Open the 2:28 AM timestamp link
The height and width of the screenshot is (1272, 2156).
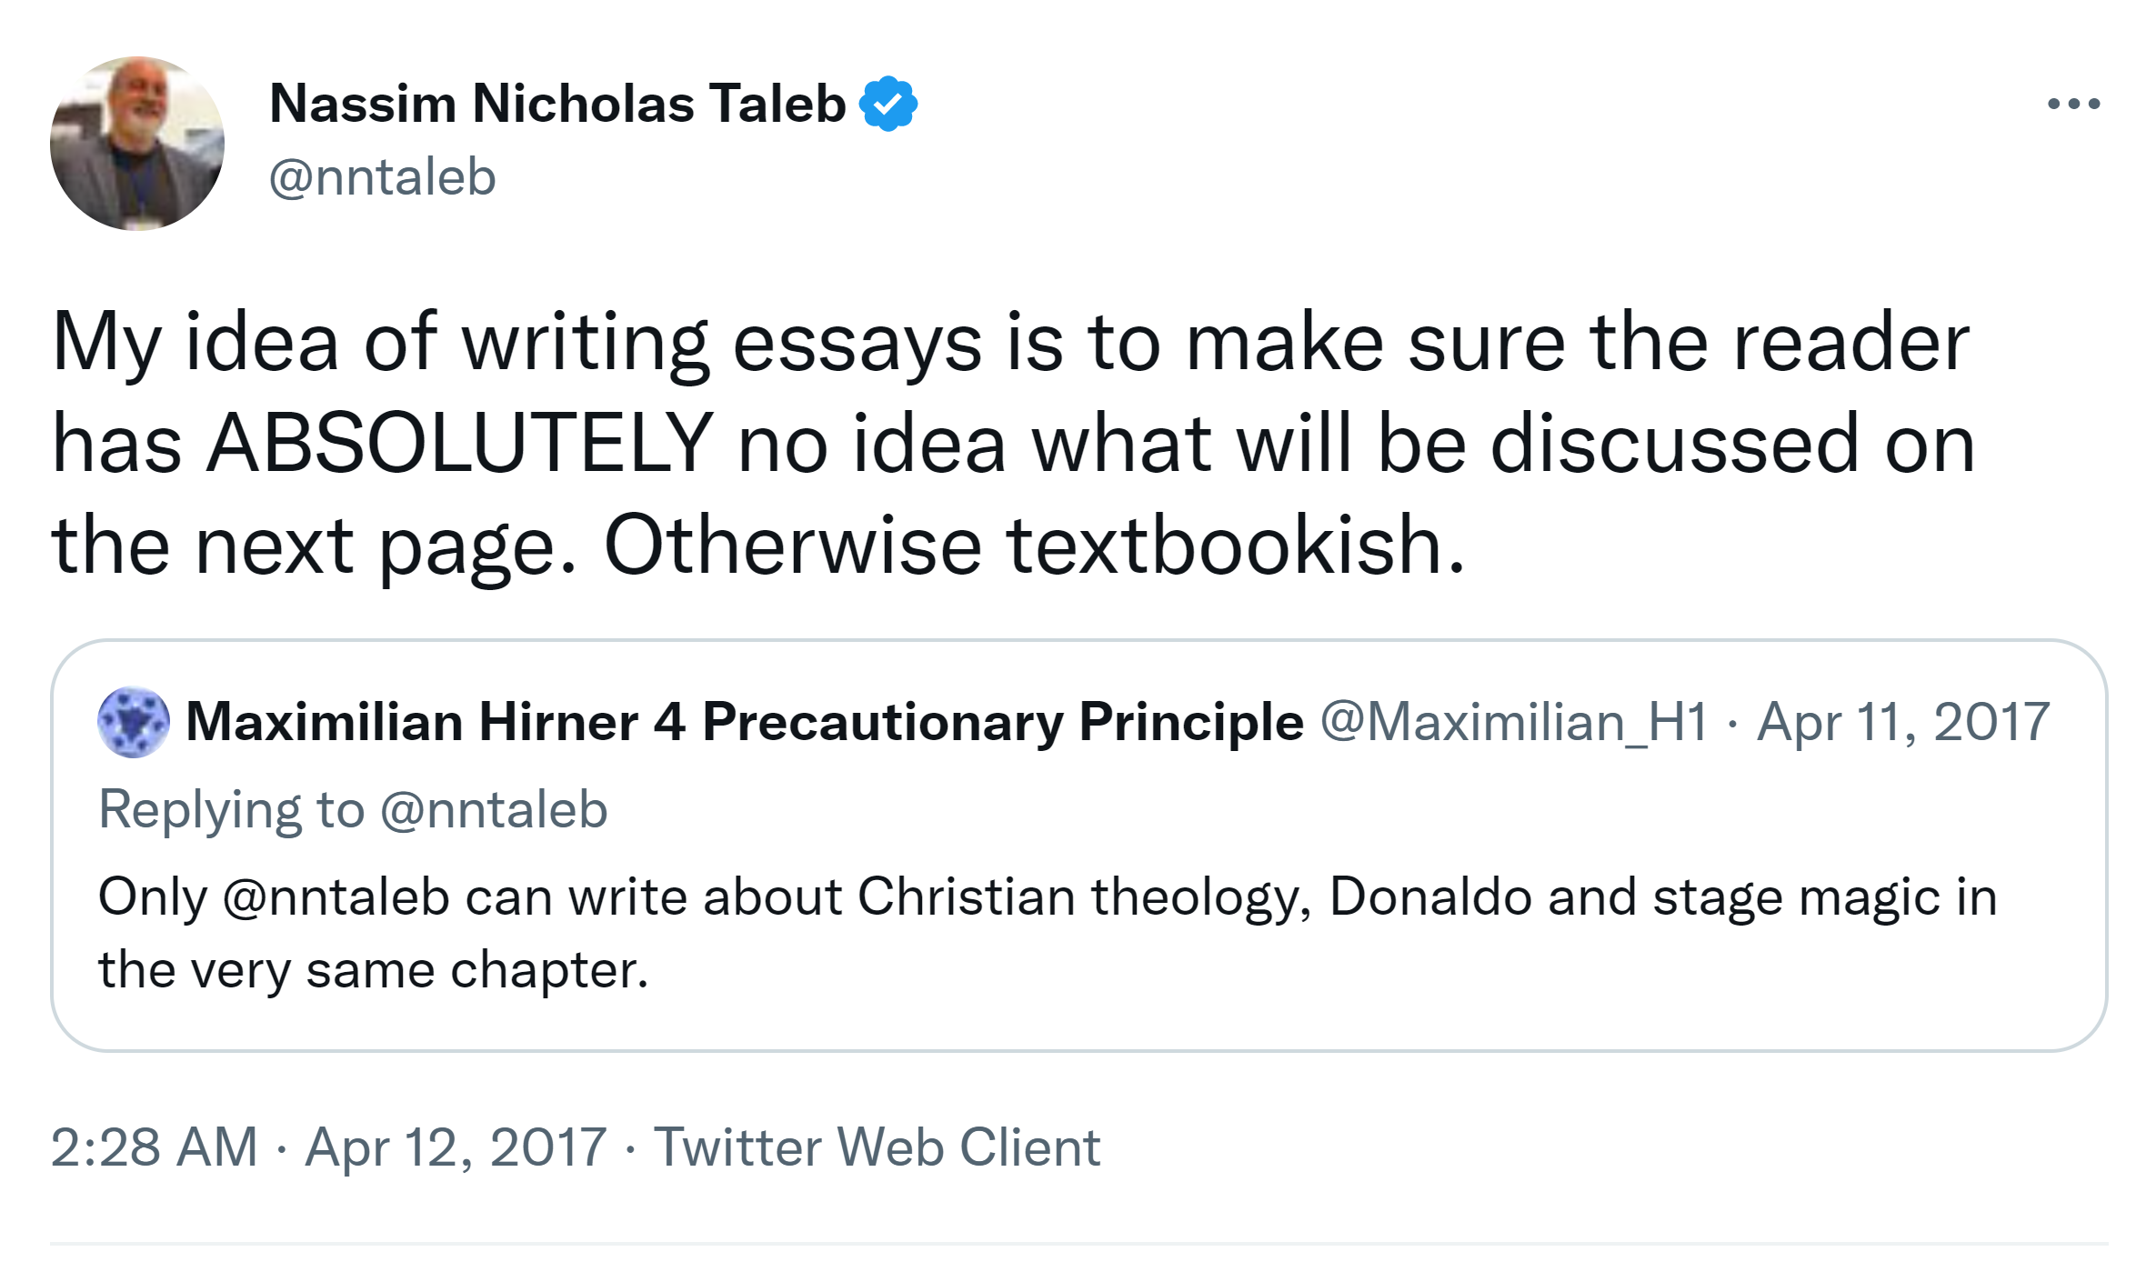[x=155, y=1147]
